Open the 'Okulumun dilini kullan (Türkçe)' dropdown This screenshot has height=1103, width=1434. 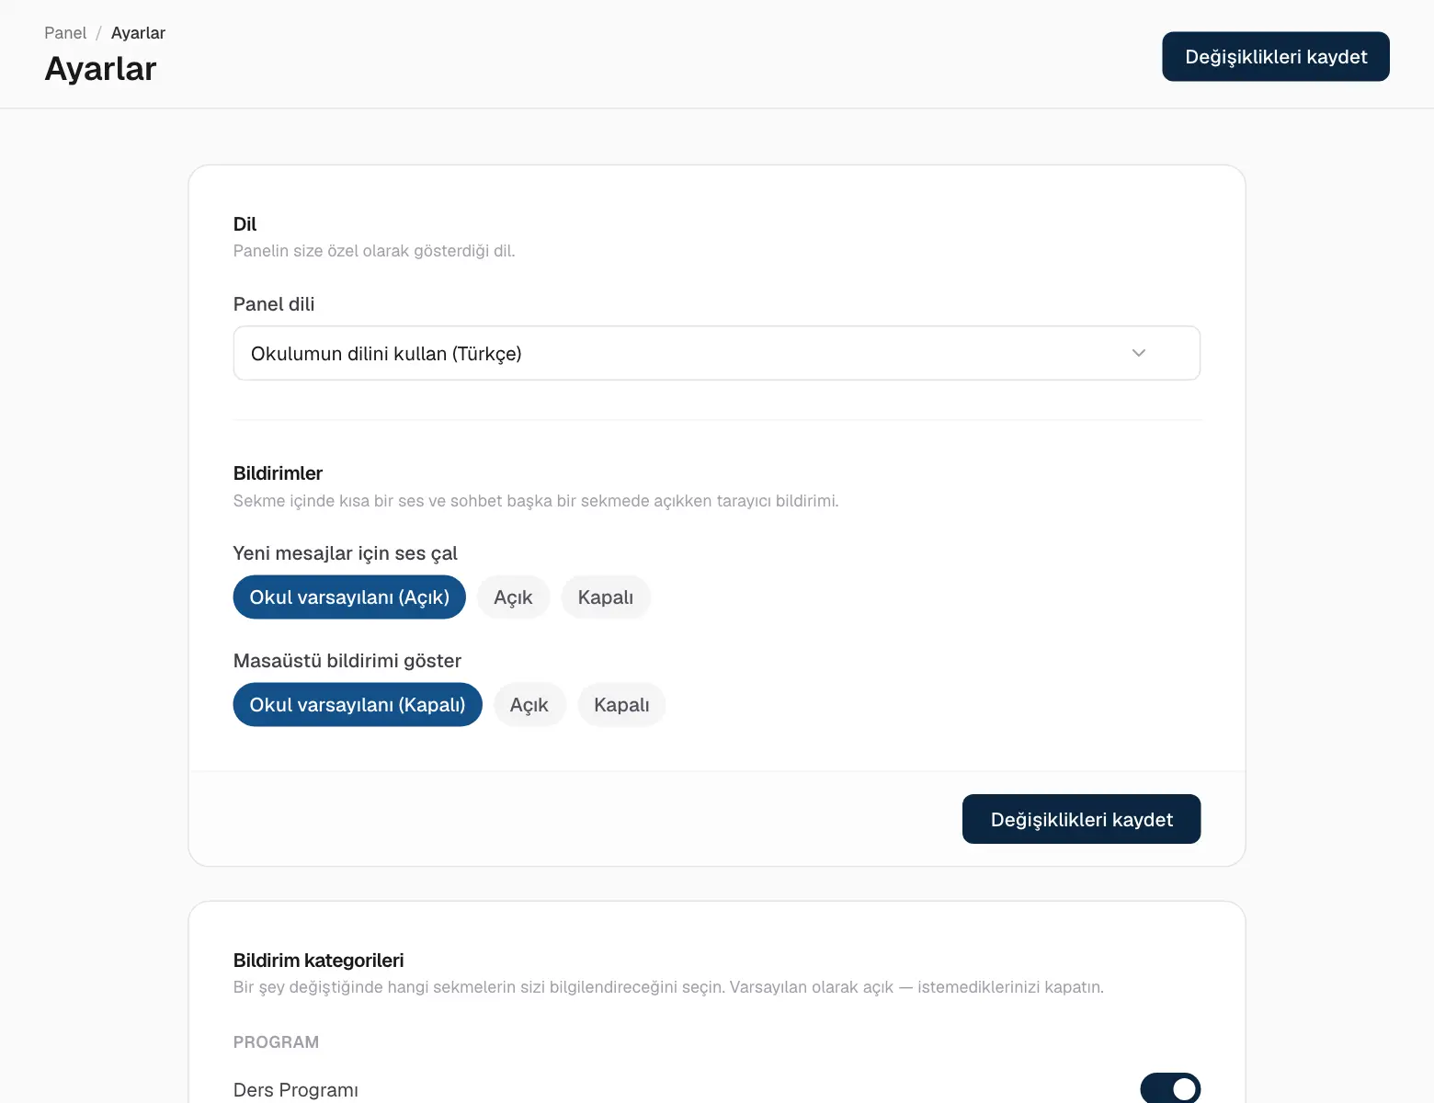point(716,353)
